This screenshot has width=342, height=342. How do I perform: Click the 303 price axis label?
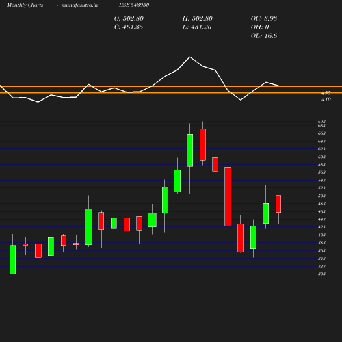(x=321, y=274)
